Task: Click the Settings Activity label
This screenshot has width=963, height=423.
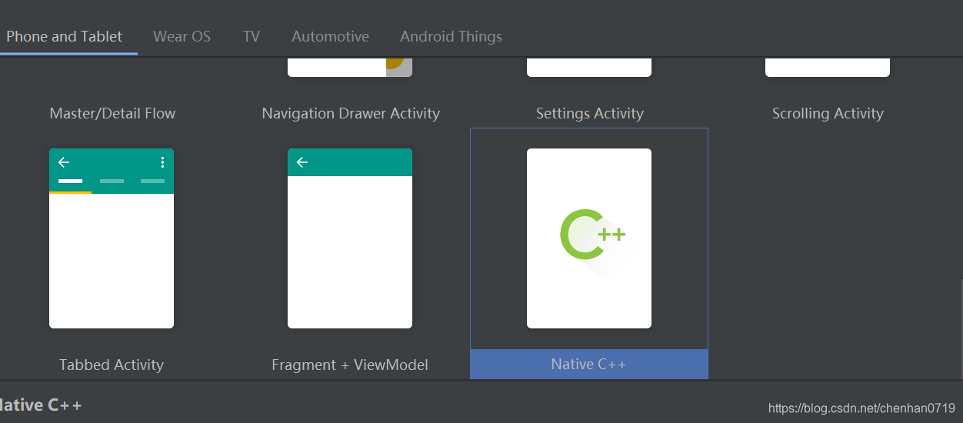Action: click(x=590, y=113)
